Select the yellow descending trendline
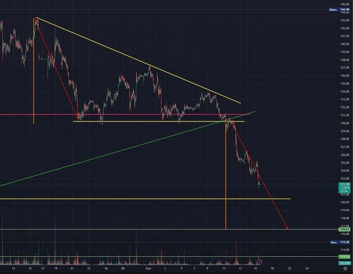 pyautogui.click(x=138, y=61)
